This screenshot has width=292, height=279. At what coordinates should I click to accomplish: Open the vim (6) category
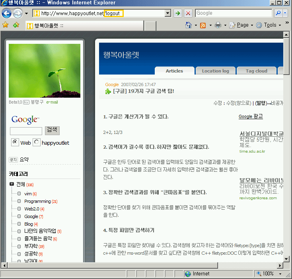(x=31, y=194)
